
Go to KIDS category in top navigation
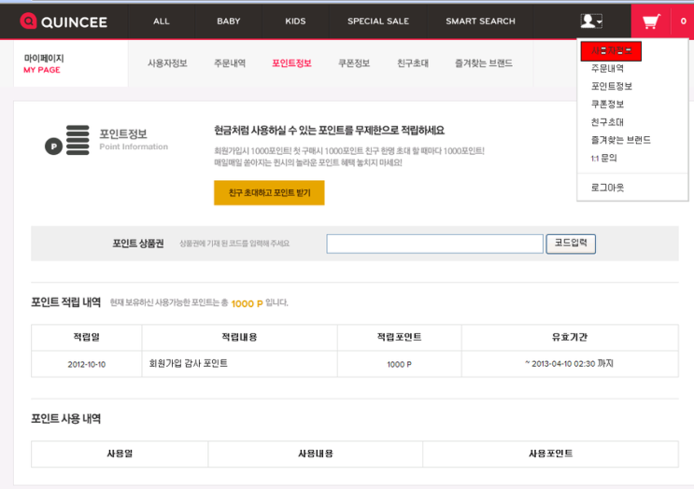pyautogui.click(x=295, y=21)
